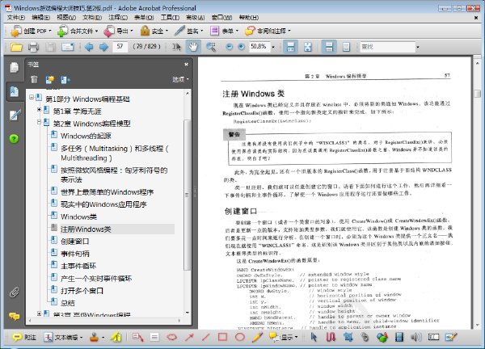Toggle single page view layout
This screenshot has width=485, height=349.
(347, 47)
